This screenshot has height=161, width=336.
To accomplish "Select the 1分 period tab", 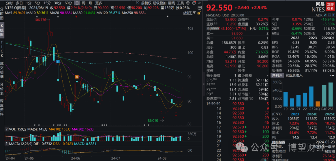I will click(x=29, y=3).
